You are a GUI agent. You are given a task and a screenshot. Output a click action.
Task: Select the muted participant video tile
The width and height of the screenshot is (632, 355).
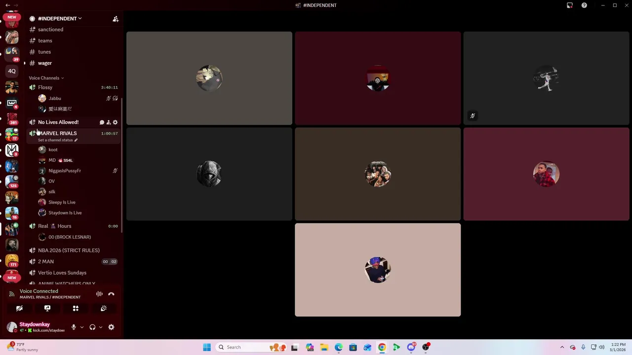click(x=546, y=78)
